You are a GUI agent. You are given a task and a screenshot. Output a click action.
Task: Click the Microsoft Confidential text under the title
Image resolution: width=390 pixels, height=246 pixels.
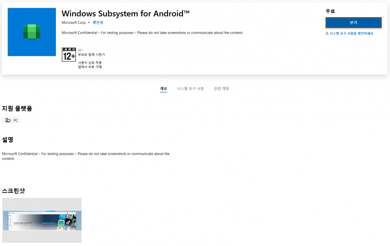click(x=153, y=33)
